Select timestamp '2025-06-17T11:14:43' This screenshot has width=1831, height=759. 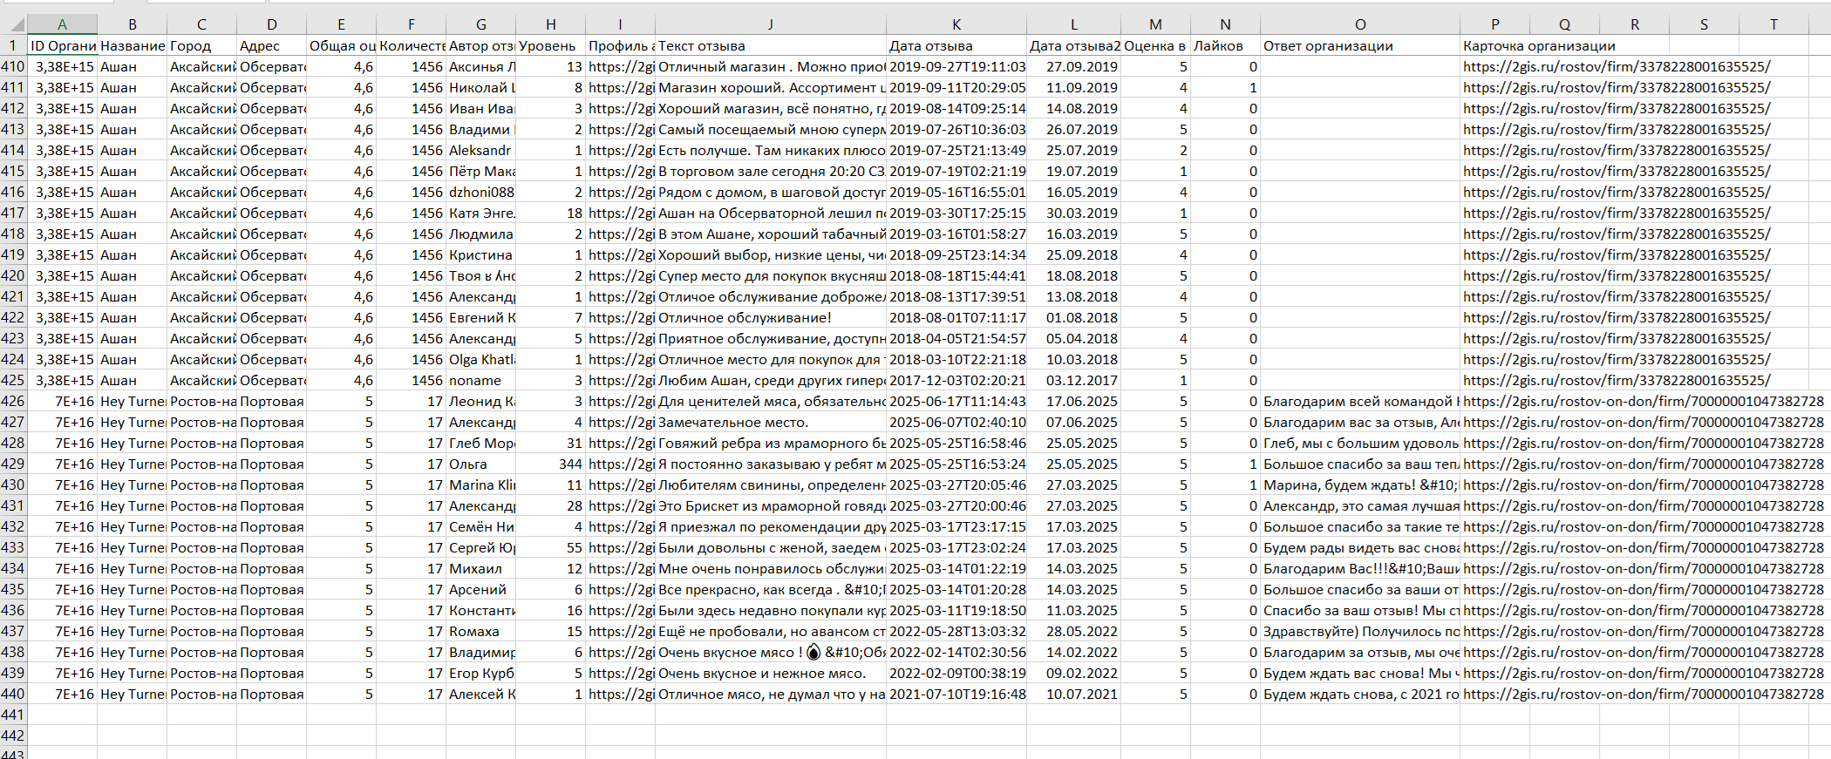pos(956,401)
